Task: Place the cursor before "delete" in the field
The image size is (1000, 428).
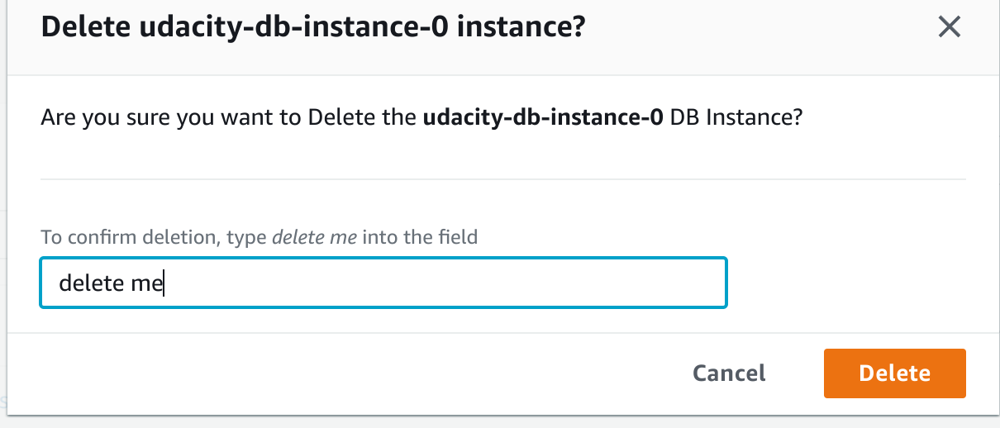Action: (x=60, y=284)
